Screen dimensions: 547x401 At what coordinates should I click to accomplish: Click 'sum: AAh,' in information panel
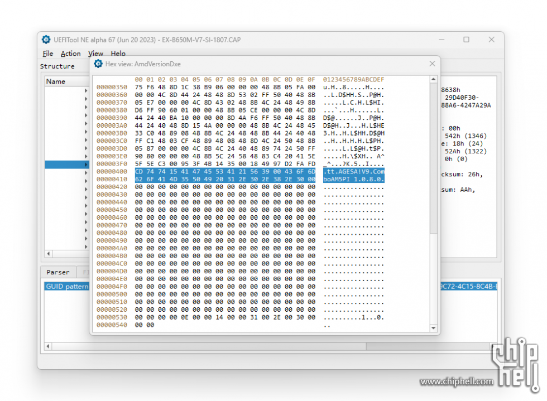[458, 190]
